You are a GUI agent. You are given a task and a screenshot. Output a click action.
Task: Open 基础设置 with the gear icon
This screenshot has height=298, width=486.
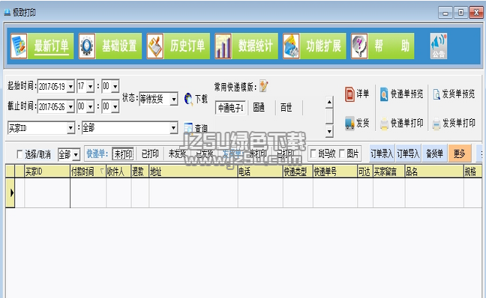(x=110, y=46)
